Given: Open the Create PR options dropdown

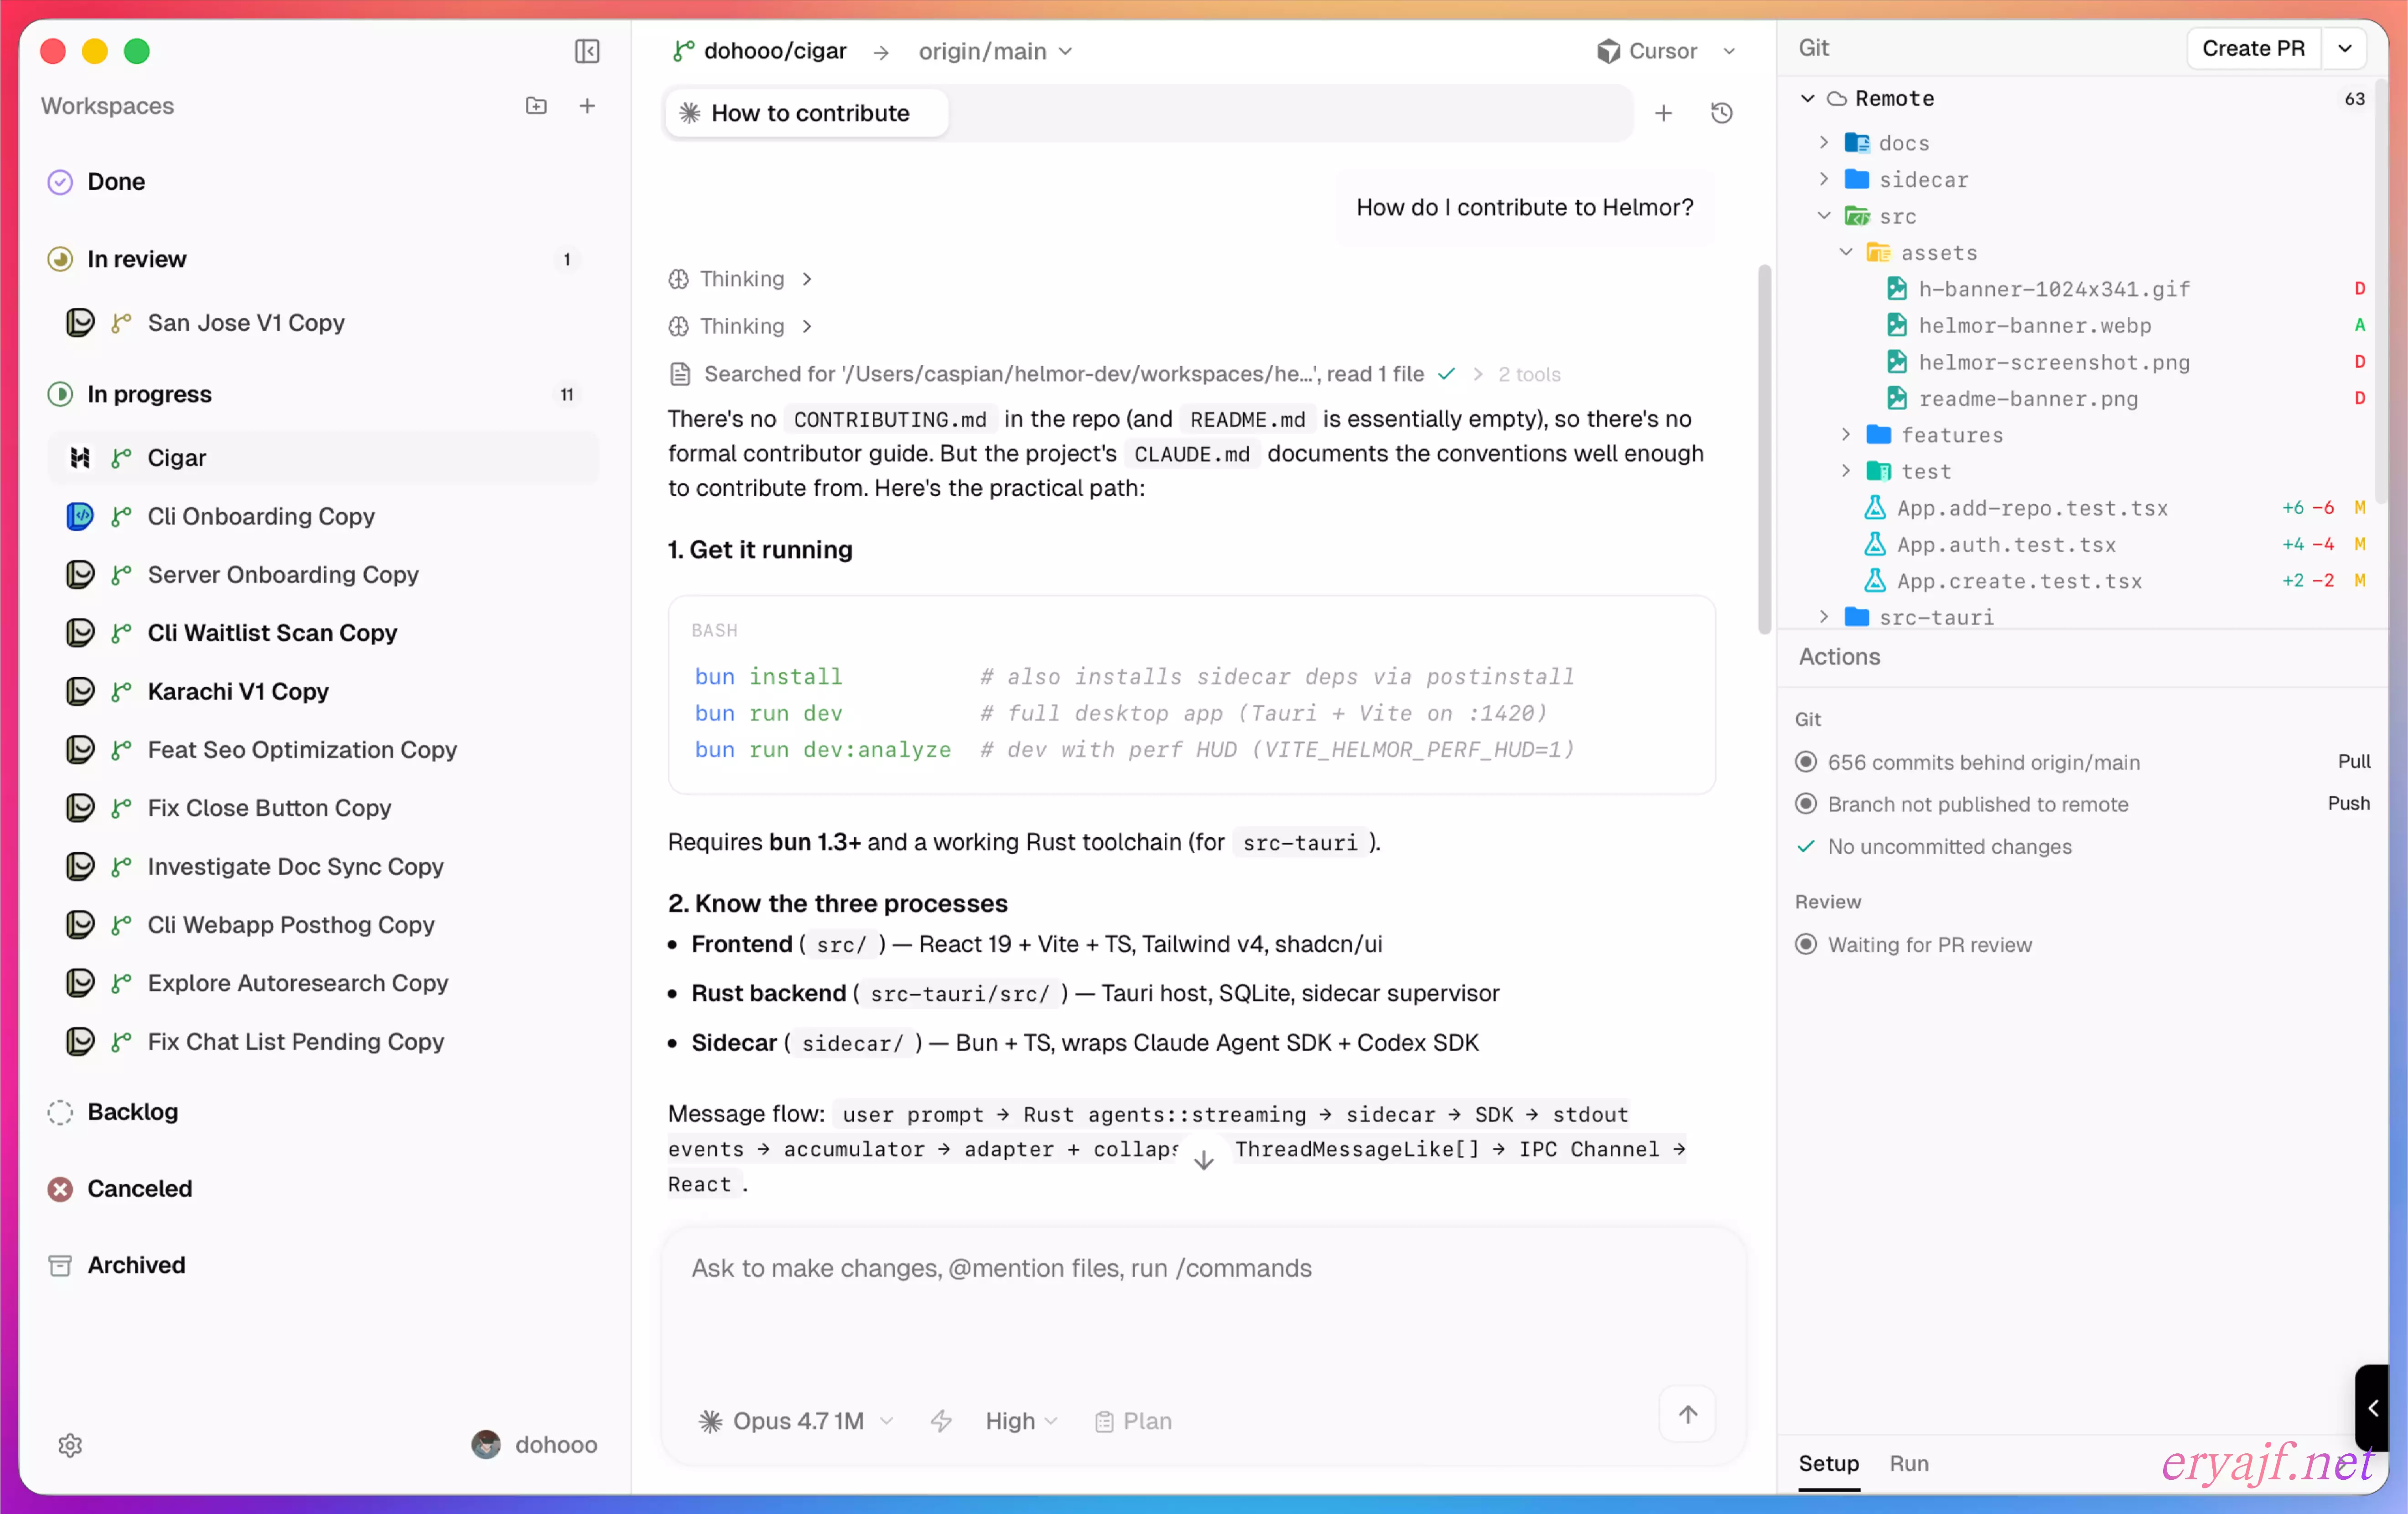Looking at the screenshot, I should (x=2344, y=49).
